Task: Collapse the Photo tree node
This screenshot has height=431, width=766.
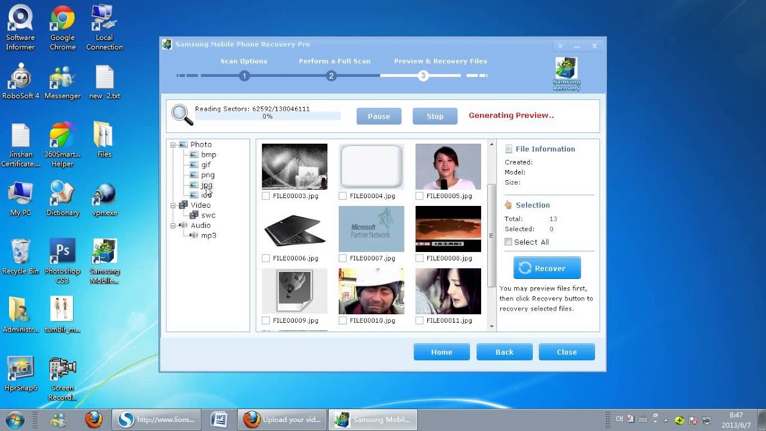Action: [174, 144]
